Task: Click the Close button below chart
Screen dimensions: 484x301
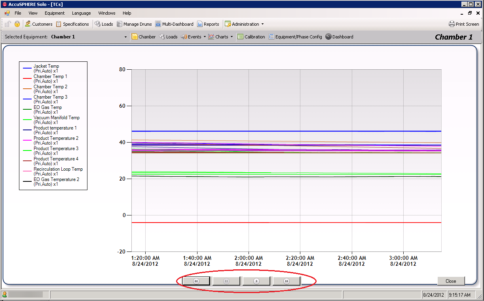Action: coord(451,281)
